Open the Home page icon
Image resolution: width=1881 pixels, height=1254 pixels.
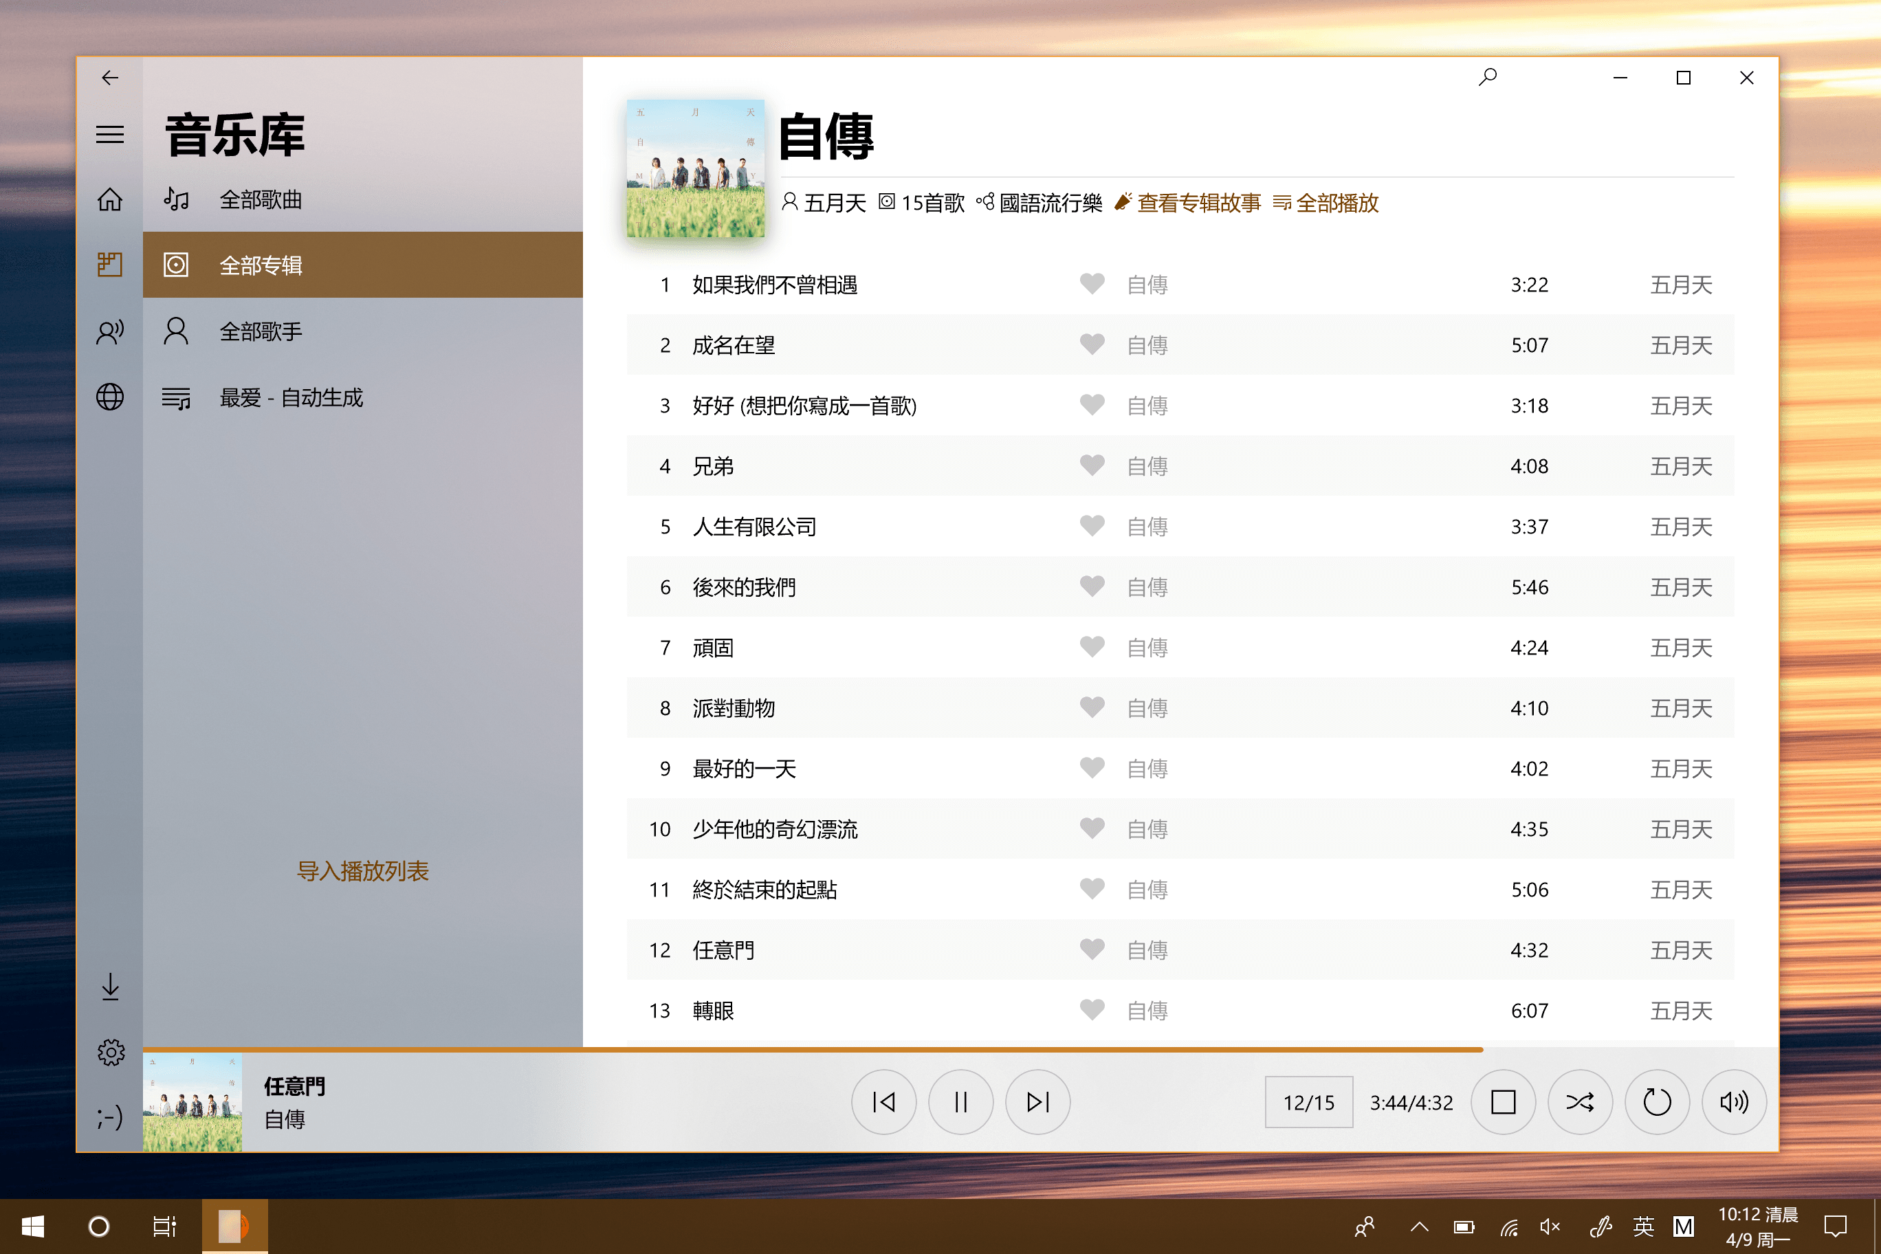(x=111, y=199)
